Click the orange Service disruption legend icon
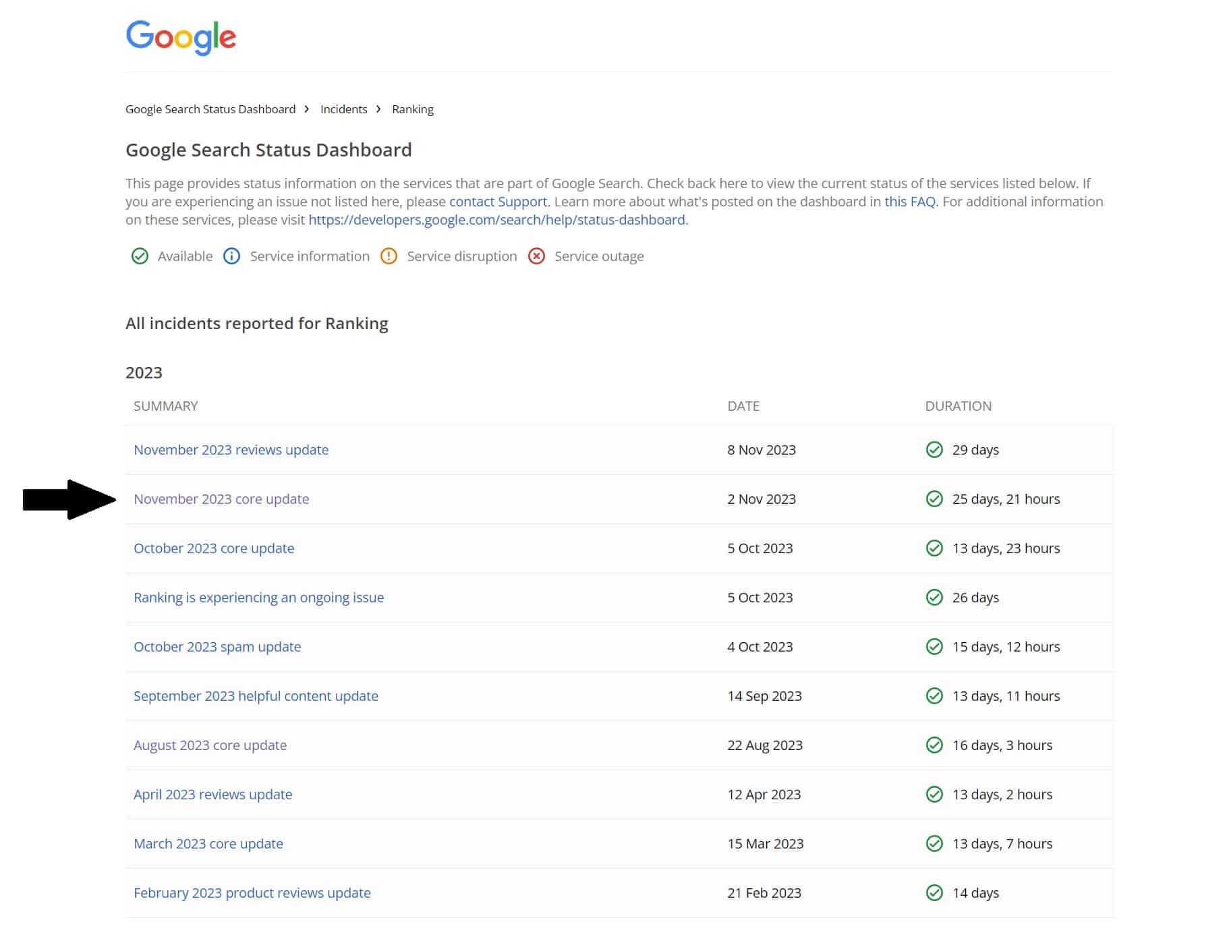Screen dimensions: 1227x949 [x=389, y=256]
